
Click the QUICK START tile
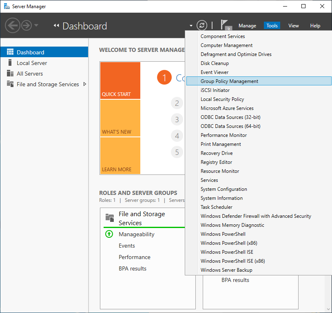120,80
